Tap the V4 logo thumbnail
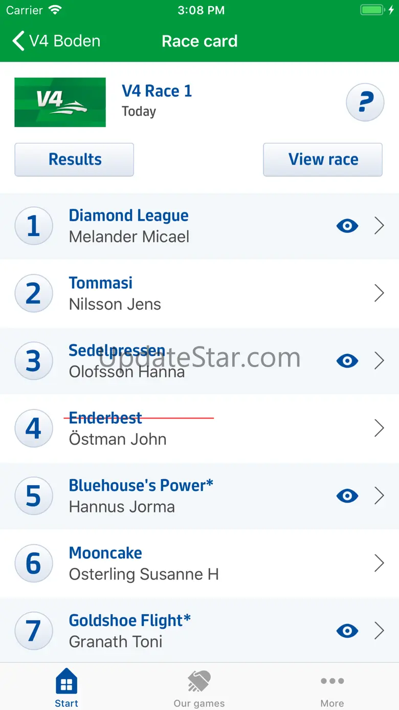The height and width of the screenshot is (710, 399). click(x=60, y=102)
